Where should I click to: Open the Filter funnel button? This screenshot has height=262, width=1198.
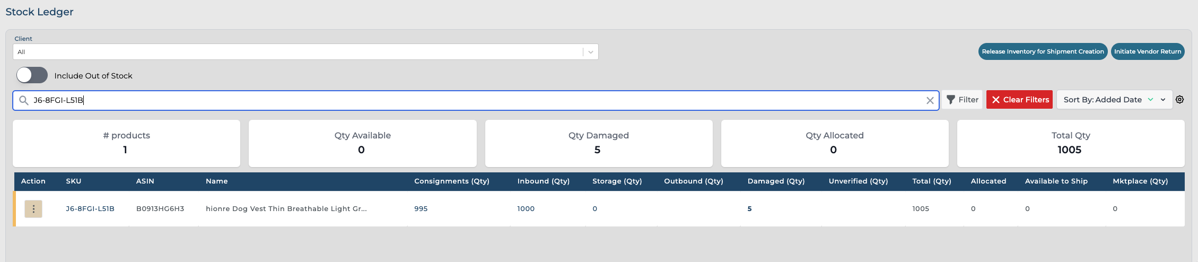[x=962, y=100]
